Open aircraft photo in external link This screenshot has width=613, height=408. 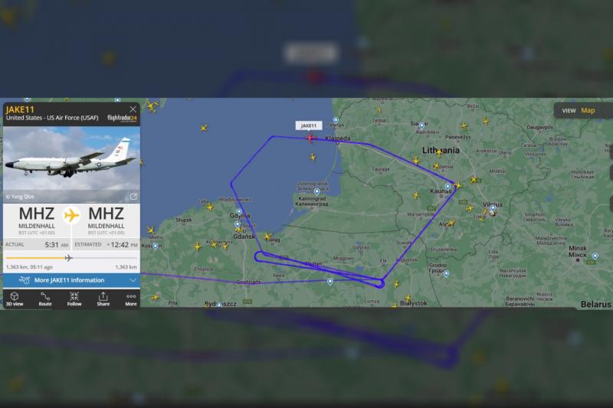coord(133,197)
